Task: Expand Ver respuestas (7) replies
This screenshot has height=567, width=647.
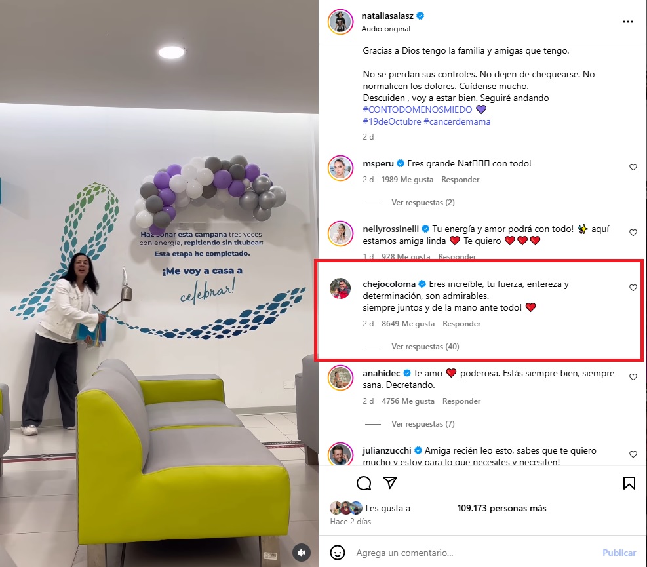Action: pos(423,424)
